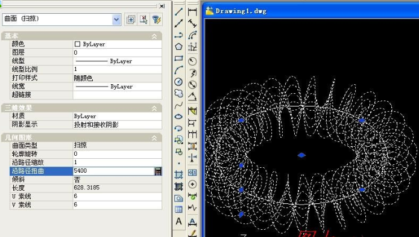This screenshot has width=419, height=237.
Task: Select the Continue dimension tool
Action: (x=192, y=134)
